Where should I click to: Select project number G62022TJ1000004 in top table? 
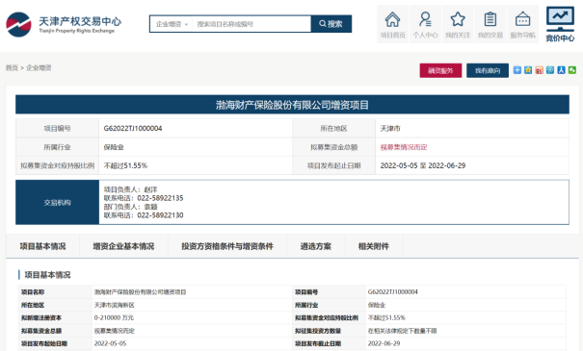pos(133,128)
